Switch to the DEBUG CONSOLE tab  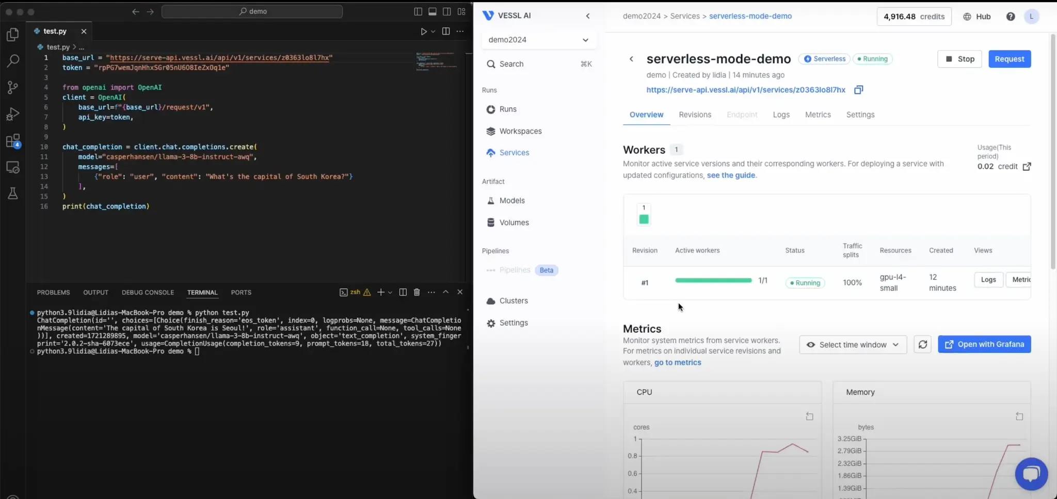tap(148, 293)
